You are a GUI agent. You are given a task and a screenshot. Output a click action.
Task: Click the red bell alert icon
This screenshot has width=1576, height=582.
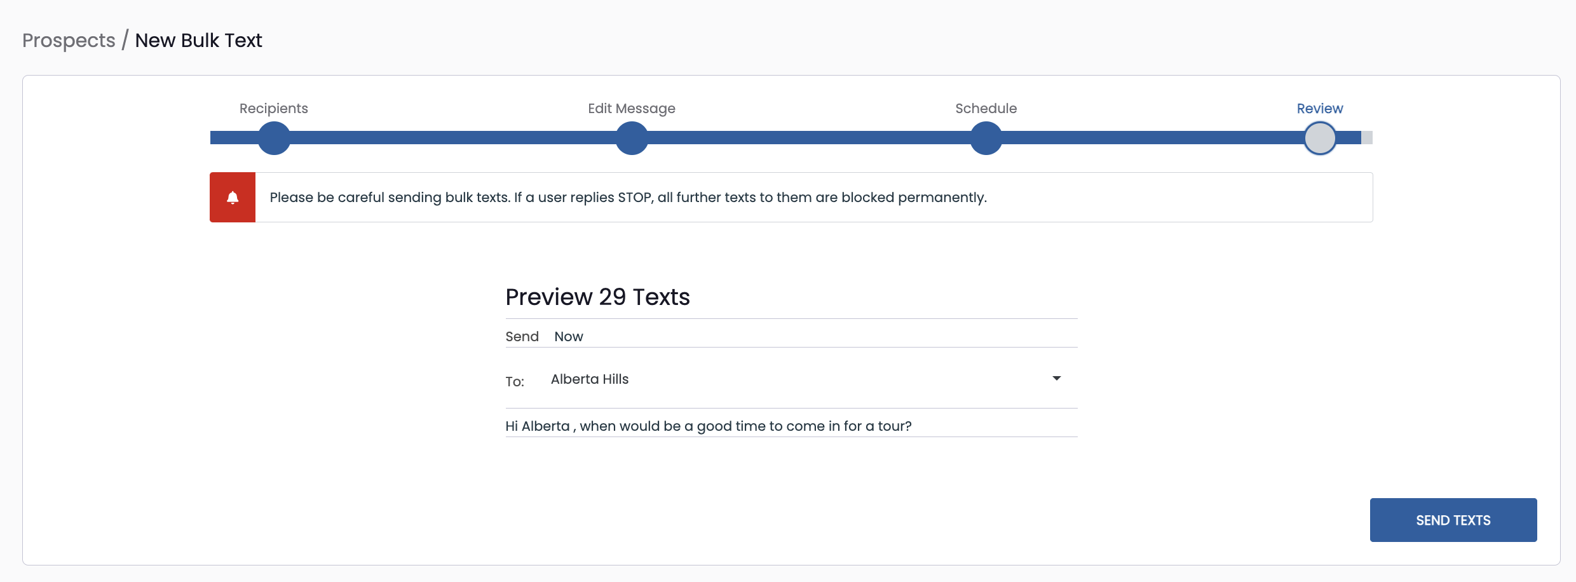(233, 198)
